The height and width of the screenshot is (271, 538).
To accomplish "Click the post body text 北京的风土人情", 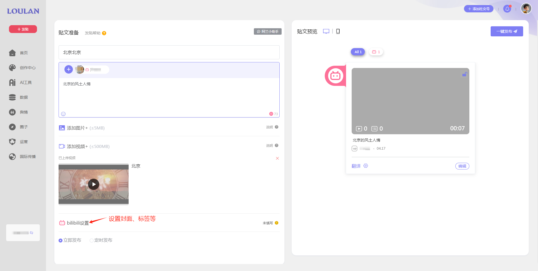I will (77, 84).
